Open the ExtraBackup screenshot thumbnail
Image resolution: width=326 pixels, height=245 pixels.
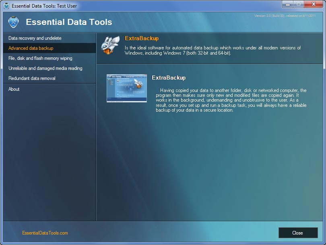(127, 88)
